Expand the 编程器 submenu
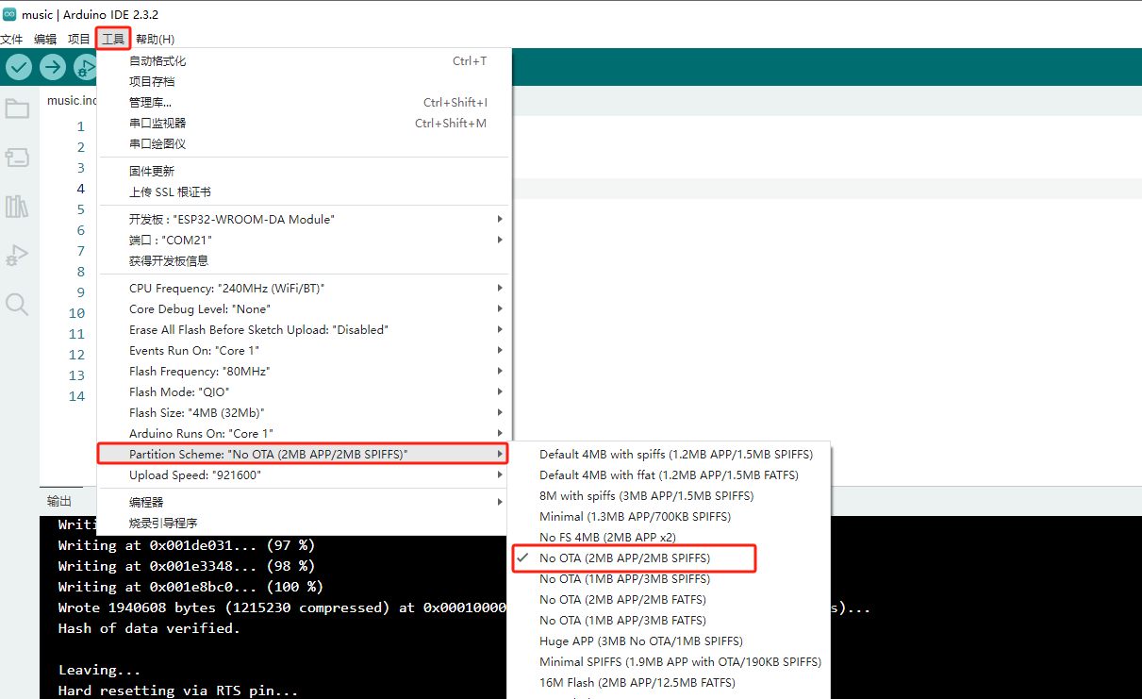 [x=304, y=502]
